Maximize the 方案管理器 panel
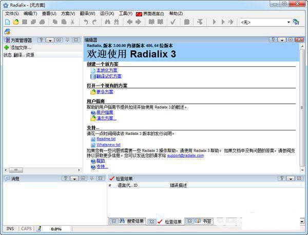This screenshot has height=235, width=308. (59, 40)
